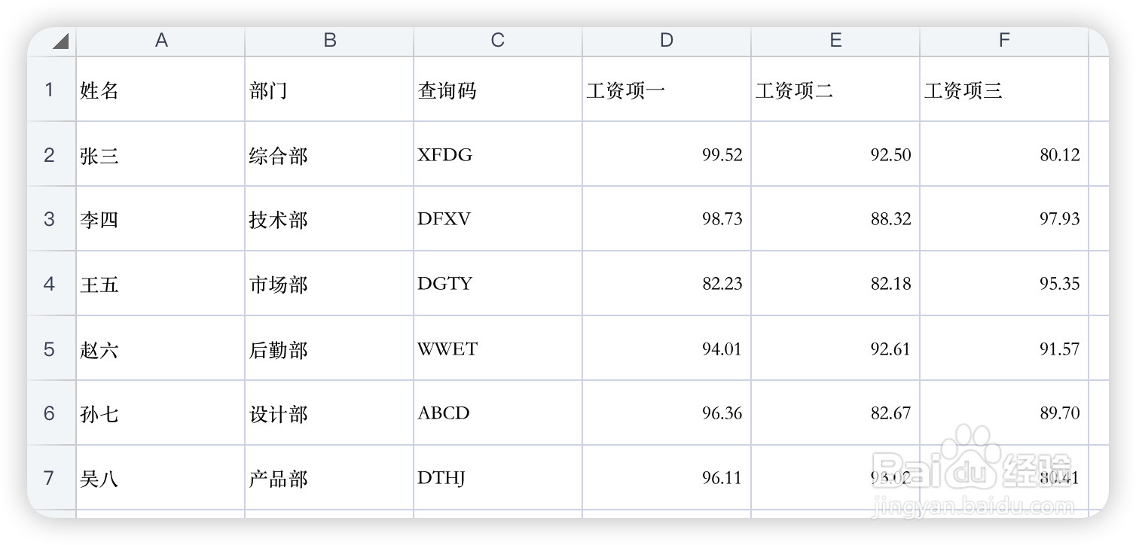Screen dimensions: 1136x545
Task: Click the select-all corner triangle
Action: coord(60,41)
